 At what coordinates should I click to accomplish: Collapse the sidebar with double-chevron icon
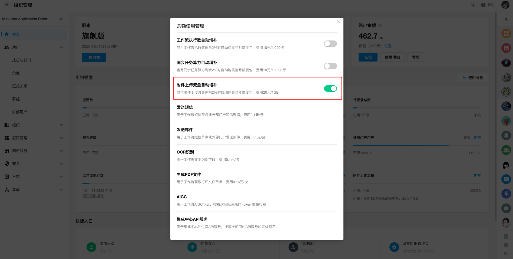tap(61, 19)
